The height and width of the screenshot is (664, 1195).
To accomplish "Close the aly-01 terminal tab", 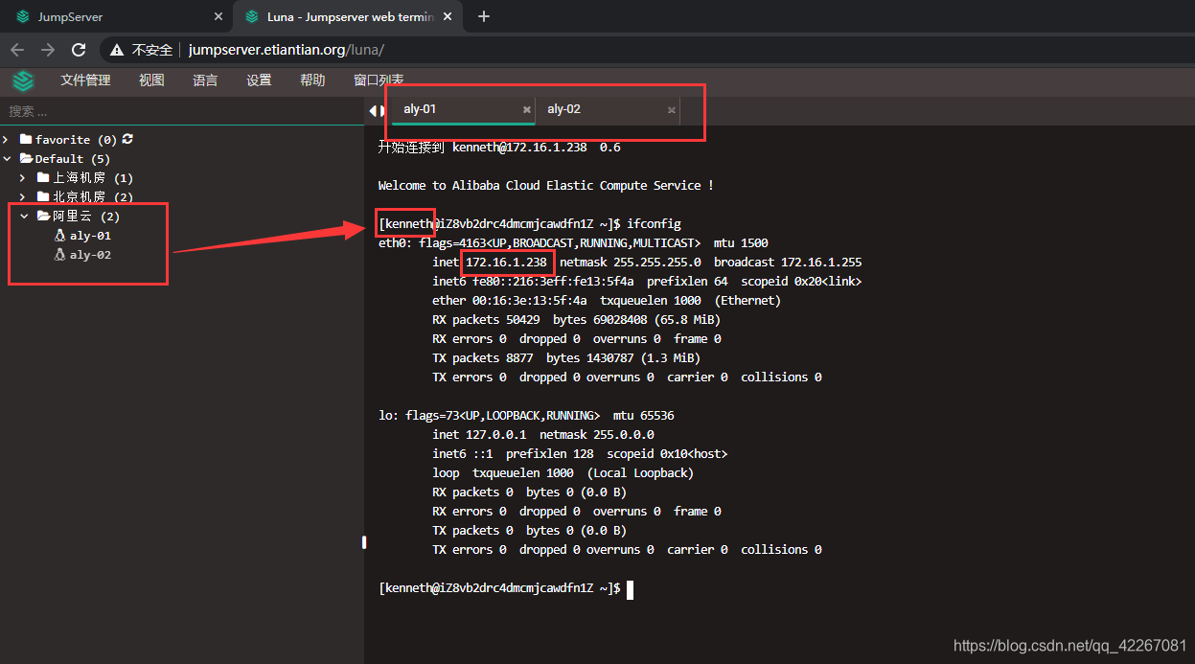I will click(x=526, y=110).
